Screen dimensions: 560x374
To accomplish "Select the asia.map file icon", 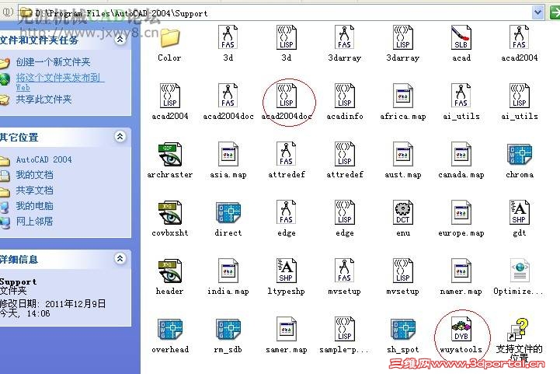I will point(228,154).
